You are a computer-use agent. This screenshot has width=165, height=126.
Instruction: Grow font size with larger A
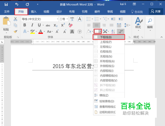[57, 31]
